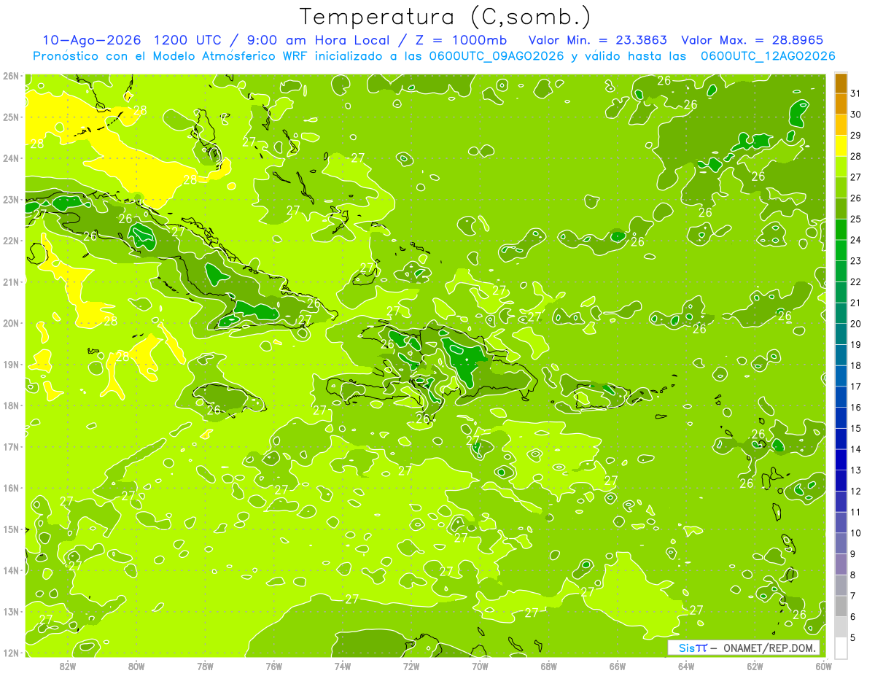This screenshot has width=875, height=676.
Task: Click the colorbar label 5
Action: point(854,637)
